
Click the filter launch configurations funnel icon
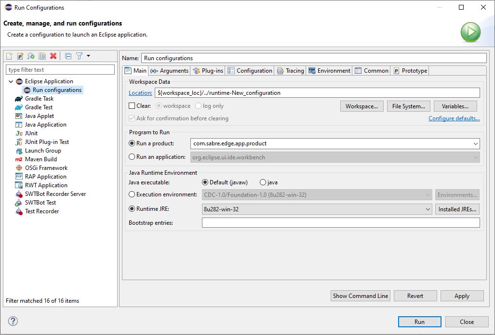click(x=79, y=56)
